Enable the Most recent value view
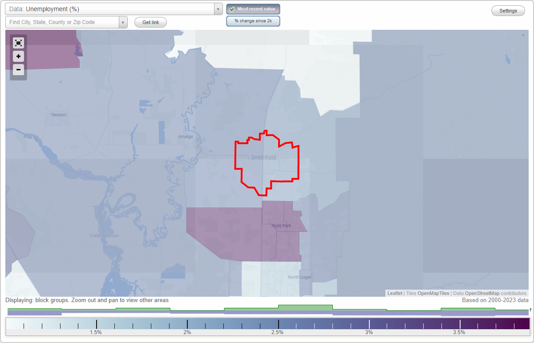This screenshot has height=343, width=534. click(253, 9)
